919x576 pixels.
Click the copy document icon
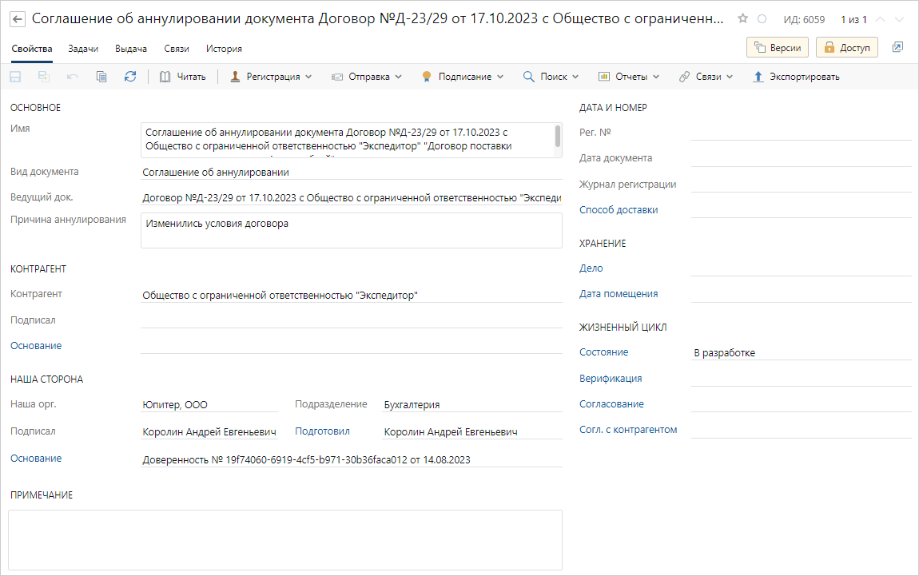tap(101, 77)
